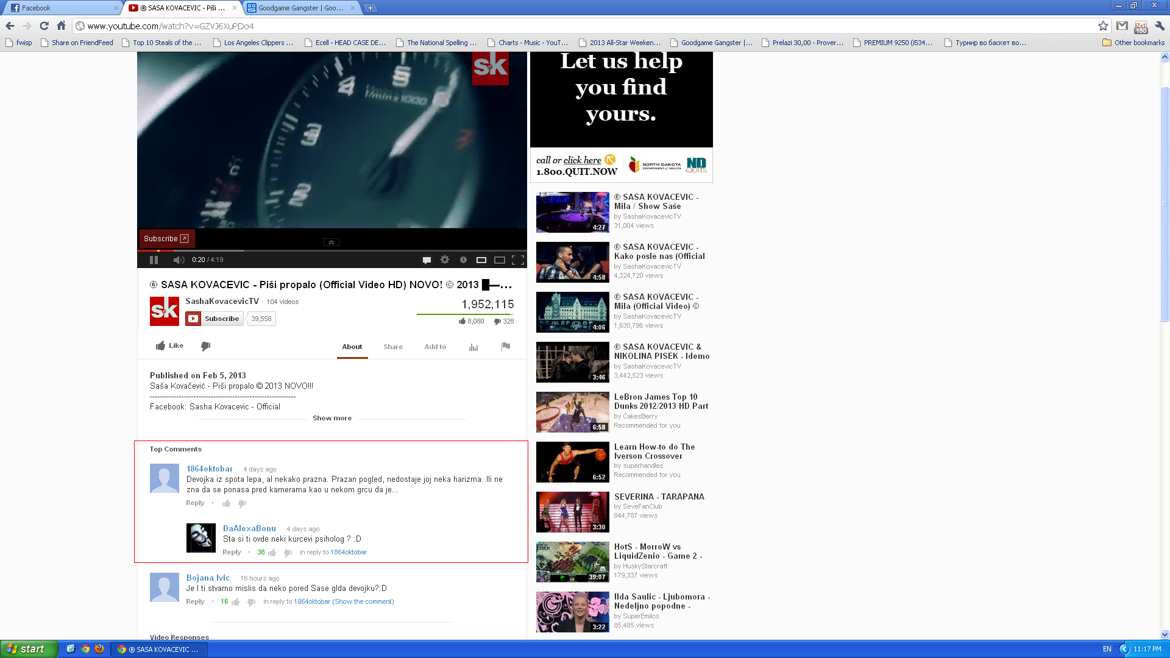Switch to large player size
The image size is (1170, 658).
click(499, 260)
